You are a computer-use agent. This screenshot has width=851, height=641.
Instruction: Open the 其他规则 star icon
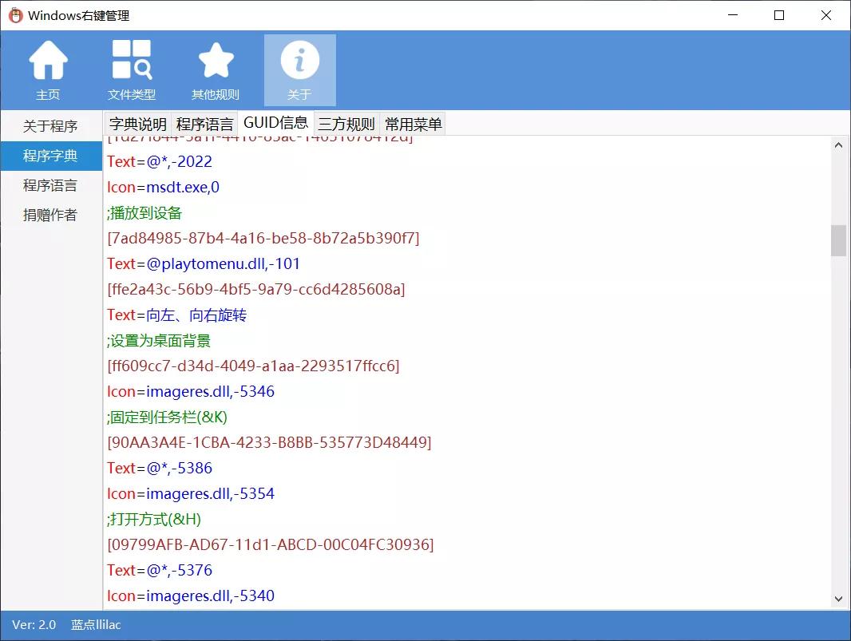click(216, 70)
